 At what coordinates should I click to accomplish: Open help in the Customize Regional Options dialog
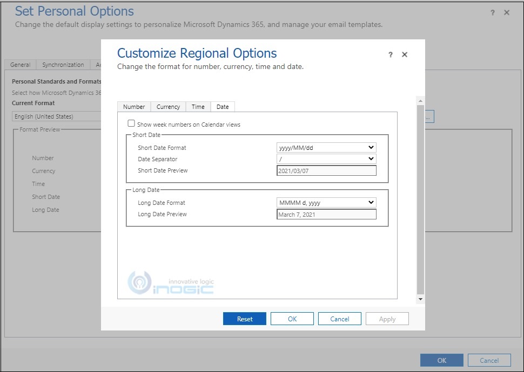pos(390,54)
